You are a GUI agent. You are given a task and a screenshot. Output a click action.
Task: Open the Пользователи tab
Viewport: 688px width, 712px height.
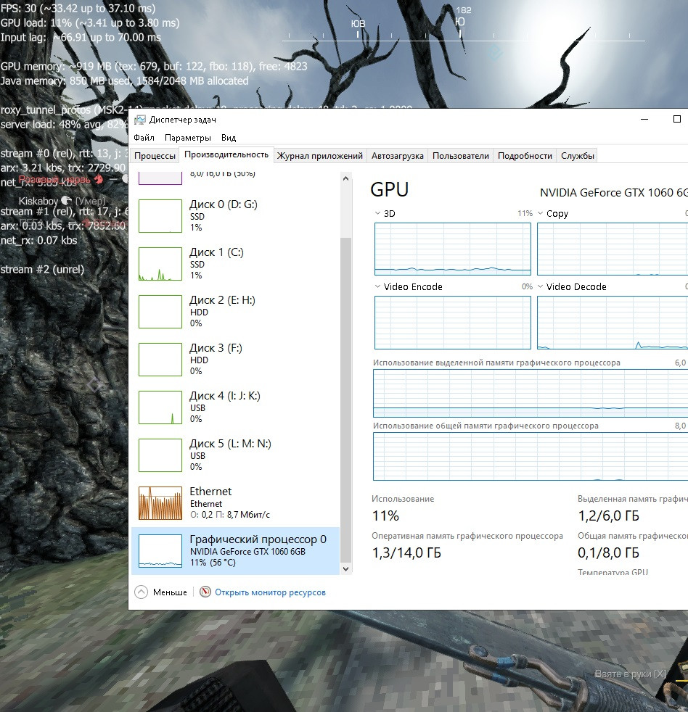[x=461, y=156]
